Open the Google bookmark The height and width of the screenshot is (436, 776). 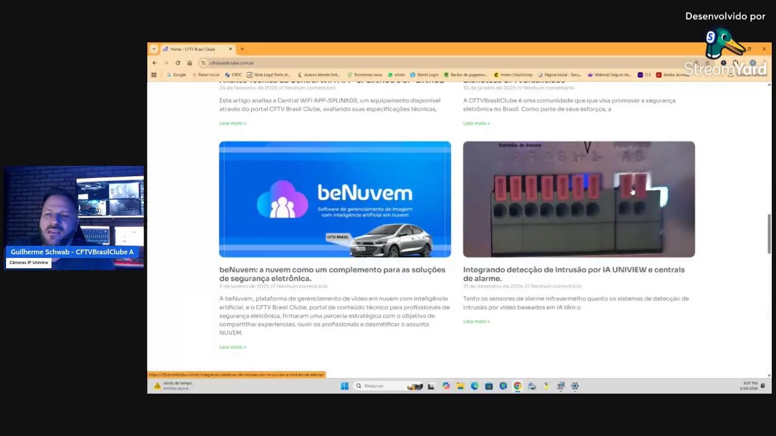(176, 74)
